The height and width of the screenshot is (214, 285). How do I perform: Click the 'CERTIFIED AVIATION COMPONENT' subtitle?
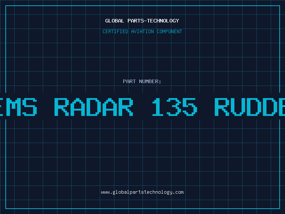pyautogui.click(x=142, y=31)
